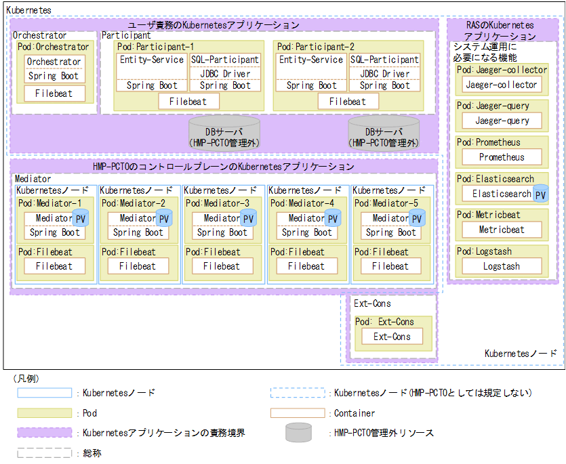This screenshot has width=566, height=464.
Task: Click the HMP-PCTO管理外リソース cylinder in the legend
Action: coord(298,432)
